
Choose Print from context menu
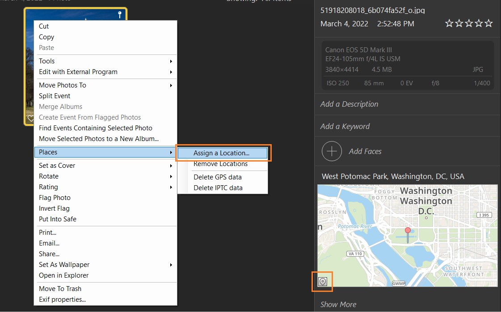point(105,233)
